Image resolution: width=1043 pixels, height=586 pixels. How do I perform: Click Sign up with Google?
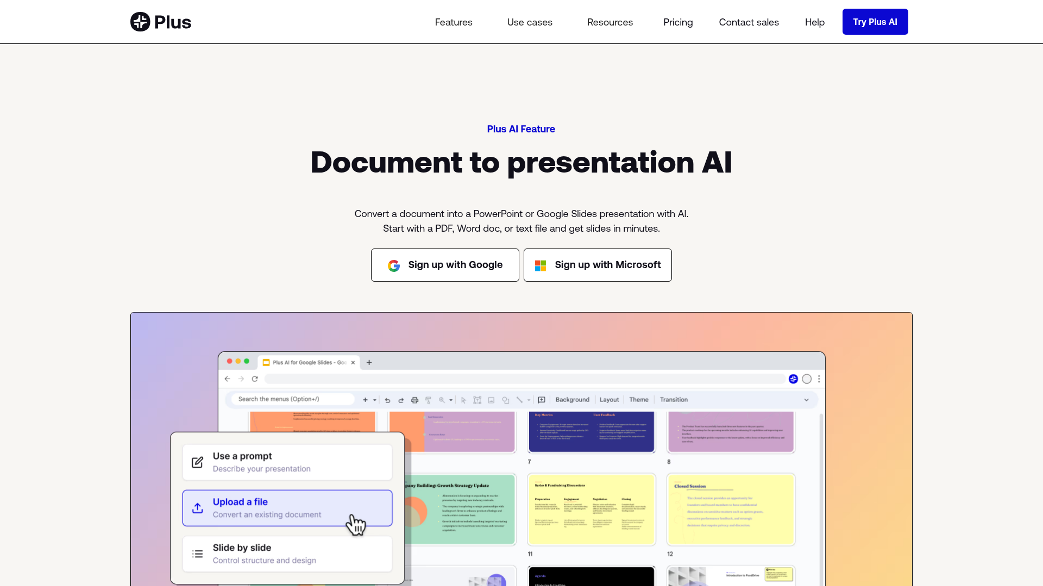(x=445, y=265)
